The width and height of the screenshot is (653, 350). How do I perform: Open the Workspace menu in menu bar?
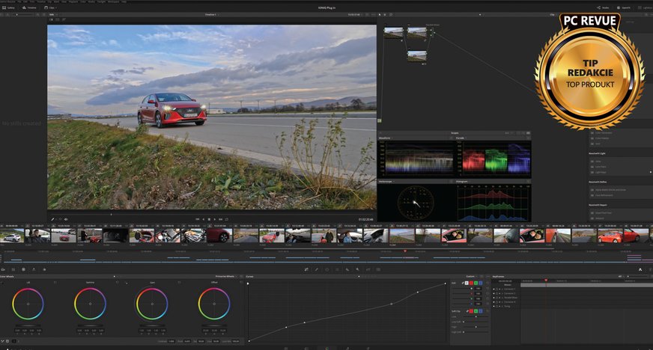pyautogui.click(x=114, y=1)
